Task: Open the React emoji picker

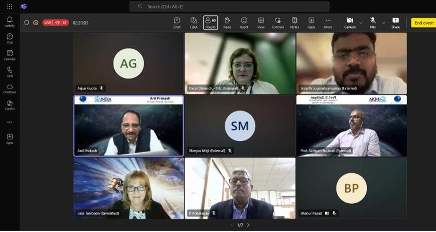Action: [x=244, y=22]
